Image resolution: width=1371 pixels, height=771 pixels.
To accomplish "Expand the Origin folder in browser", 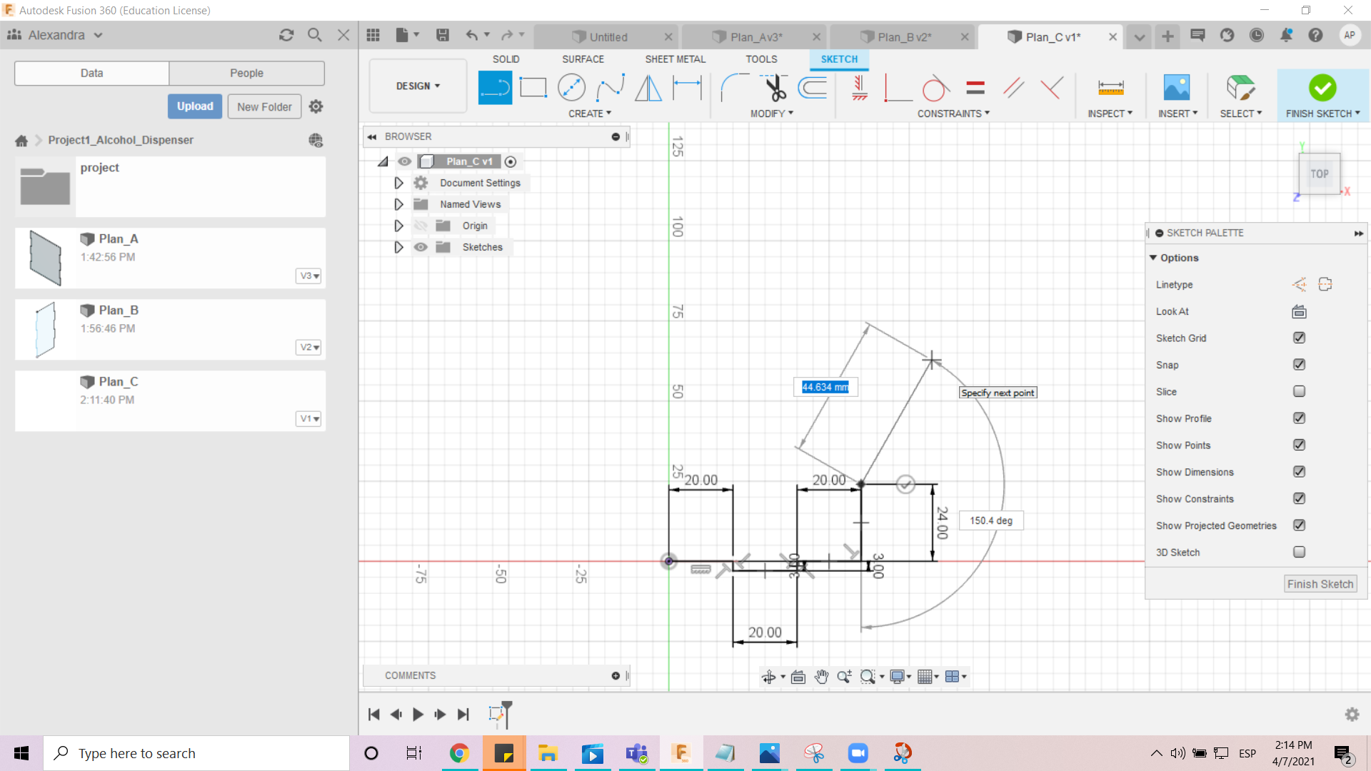I will pos(397,225).
